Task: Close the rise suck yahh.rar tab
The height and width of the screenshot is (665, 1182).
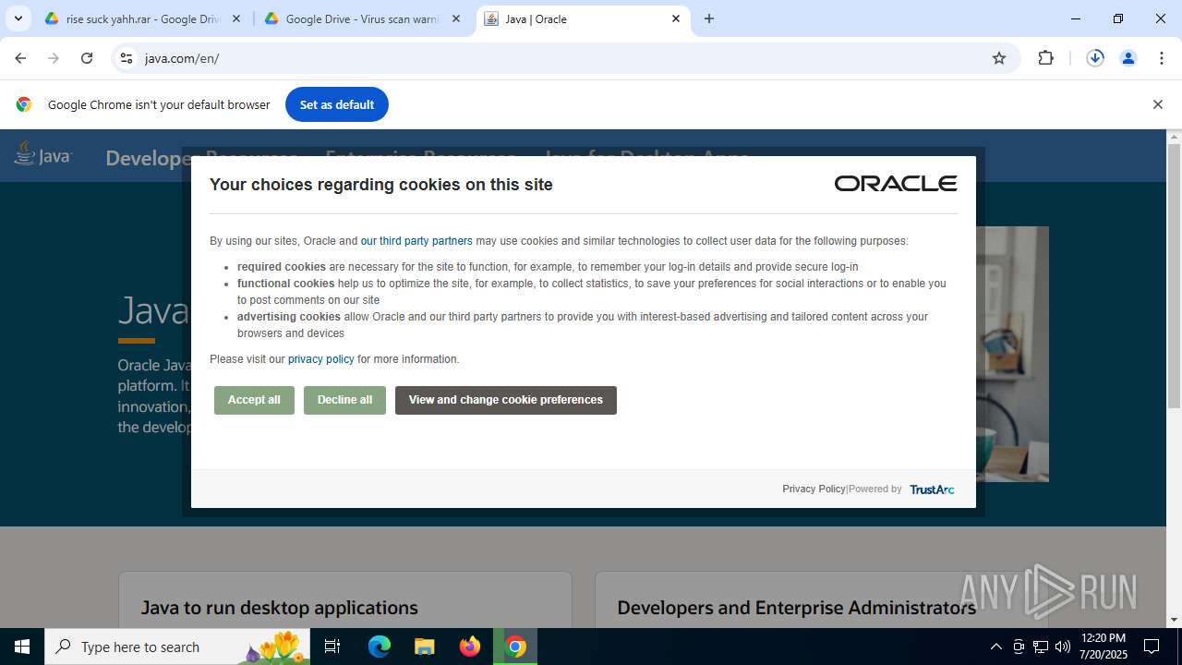Action: [x=235, y=18]
